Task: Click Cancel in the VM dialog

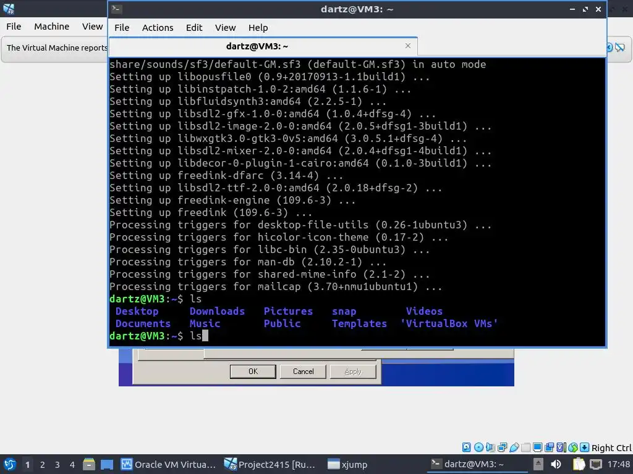Action: point(303,372)
